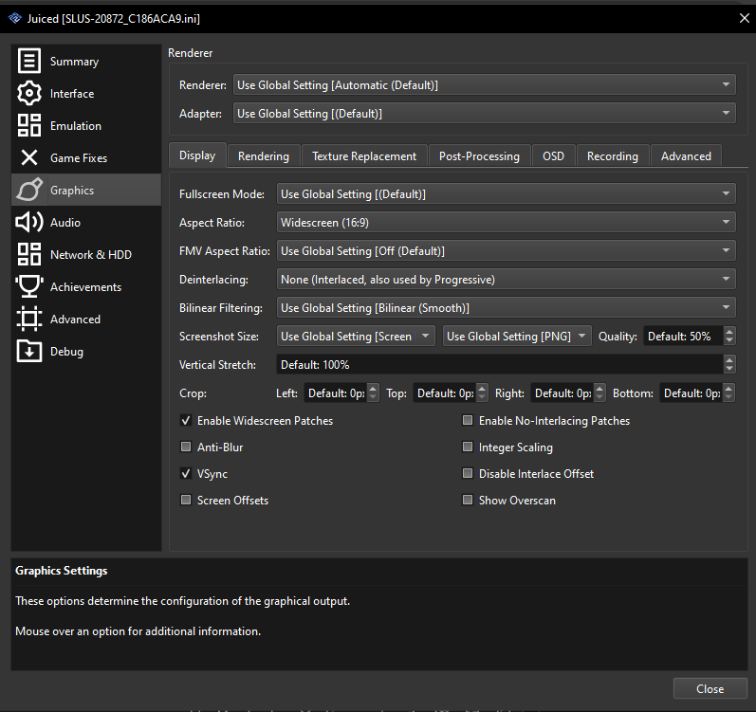756x712 pixels.
Task: Click the PCSX2 logo in title bar
Action: tap(15, 18)
